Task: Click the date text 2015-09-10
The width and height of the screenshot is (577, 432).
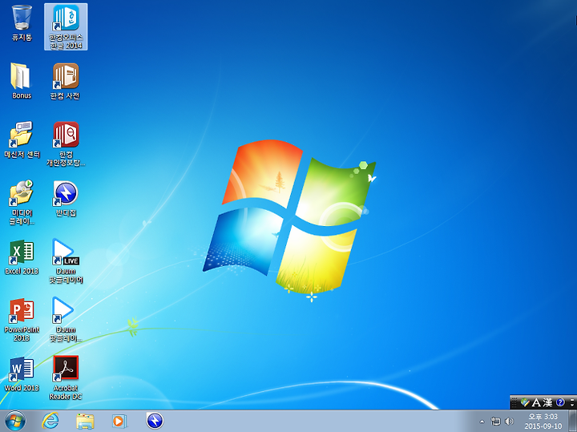Action: click(x=543, y=426)
